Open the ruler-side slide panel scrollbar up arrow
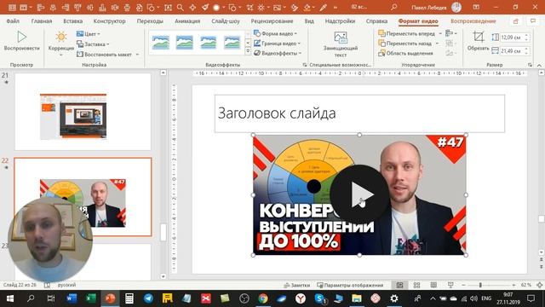545x307 pixels. pos(163,72)
